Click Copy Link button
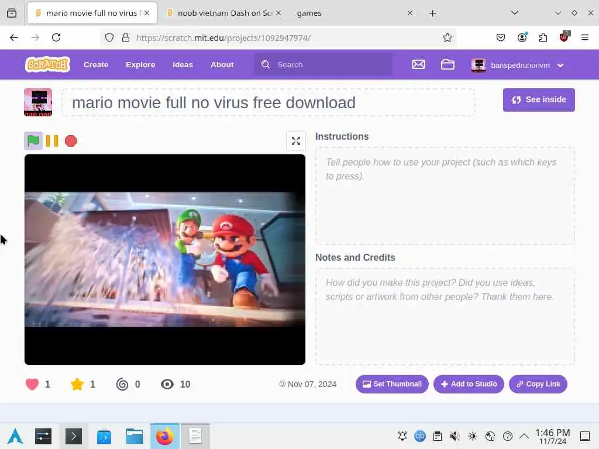 pos(538,384)
